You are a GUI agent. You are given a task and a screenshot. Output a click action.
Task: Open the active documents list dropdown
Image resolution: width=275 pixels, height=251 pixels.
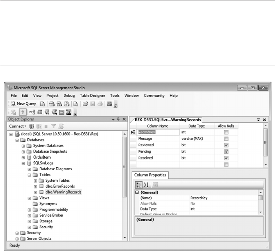pos(259,120)
